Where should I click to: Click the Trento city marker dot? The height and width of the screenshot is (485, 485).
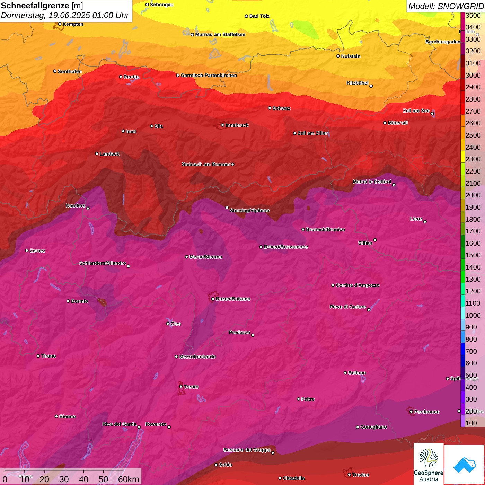181,387
